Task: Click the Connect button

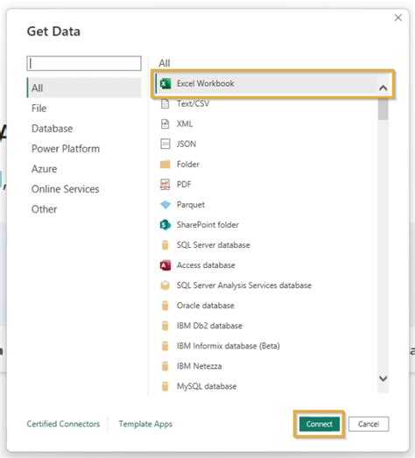Action: pos(320,424)
